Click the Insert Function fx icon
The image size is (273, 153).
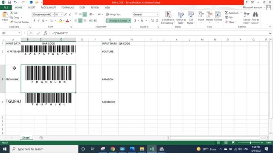[46, 33]
